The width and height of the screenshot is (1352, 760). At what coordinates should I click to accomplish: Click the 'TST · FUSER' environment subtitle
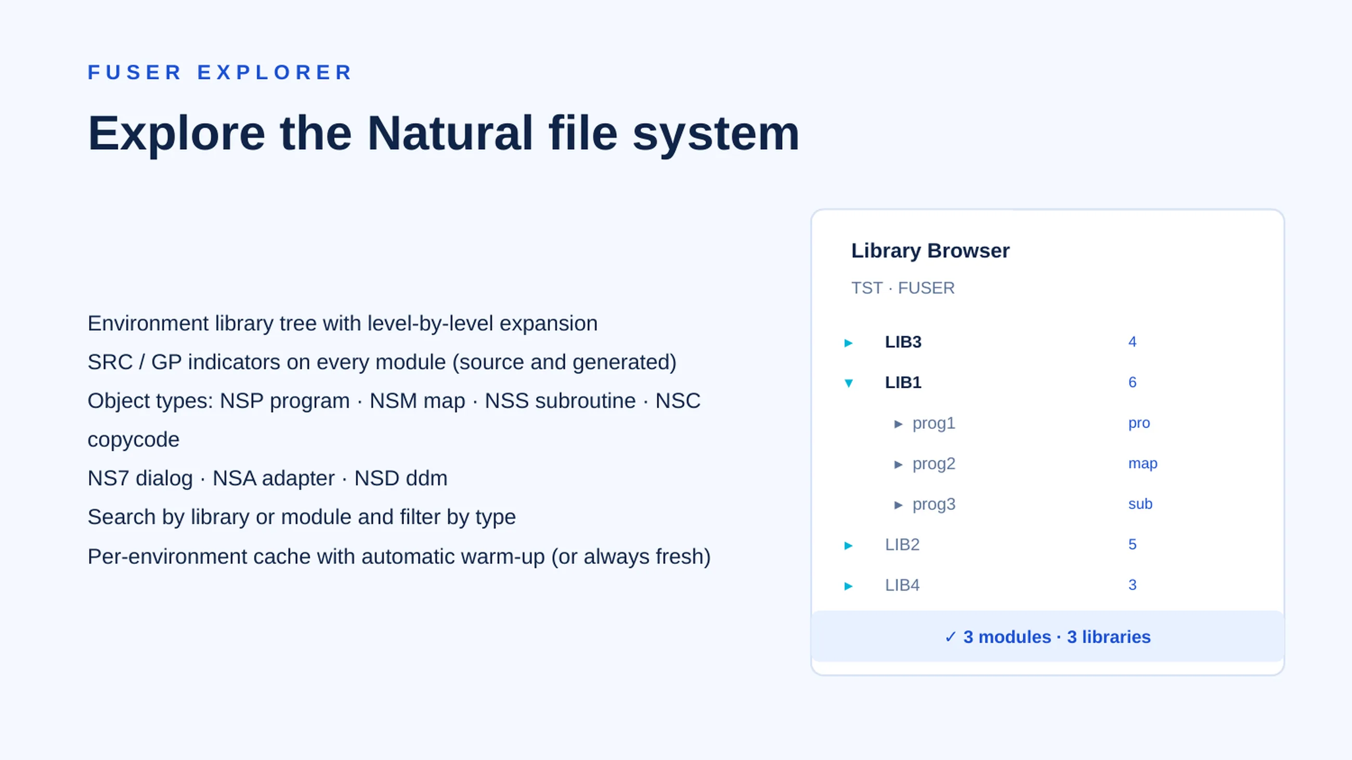point(903,288)
